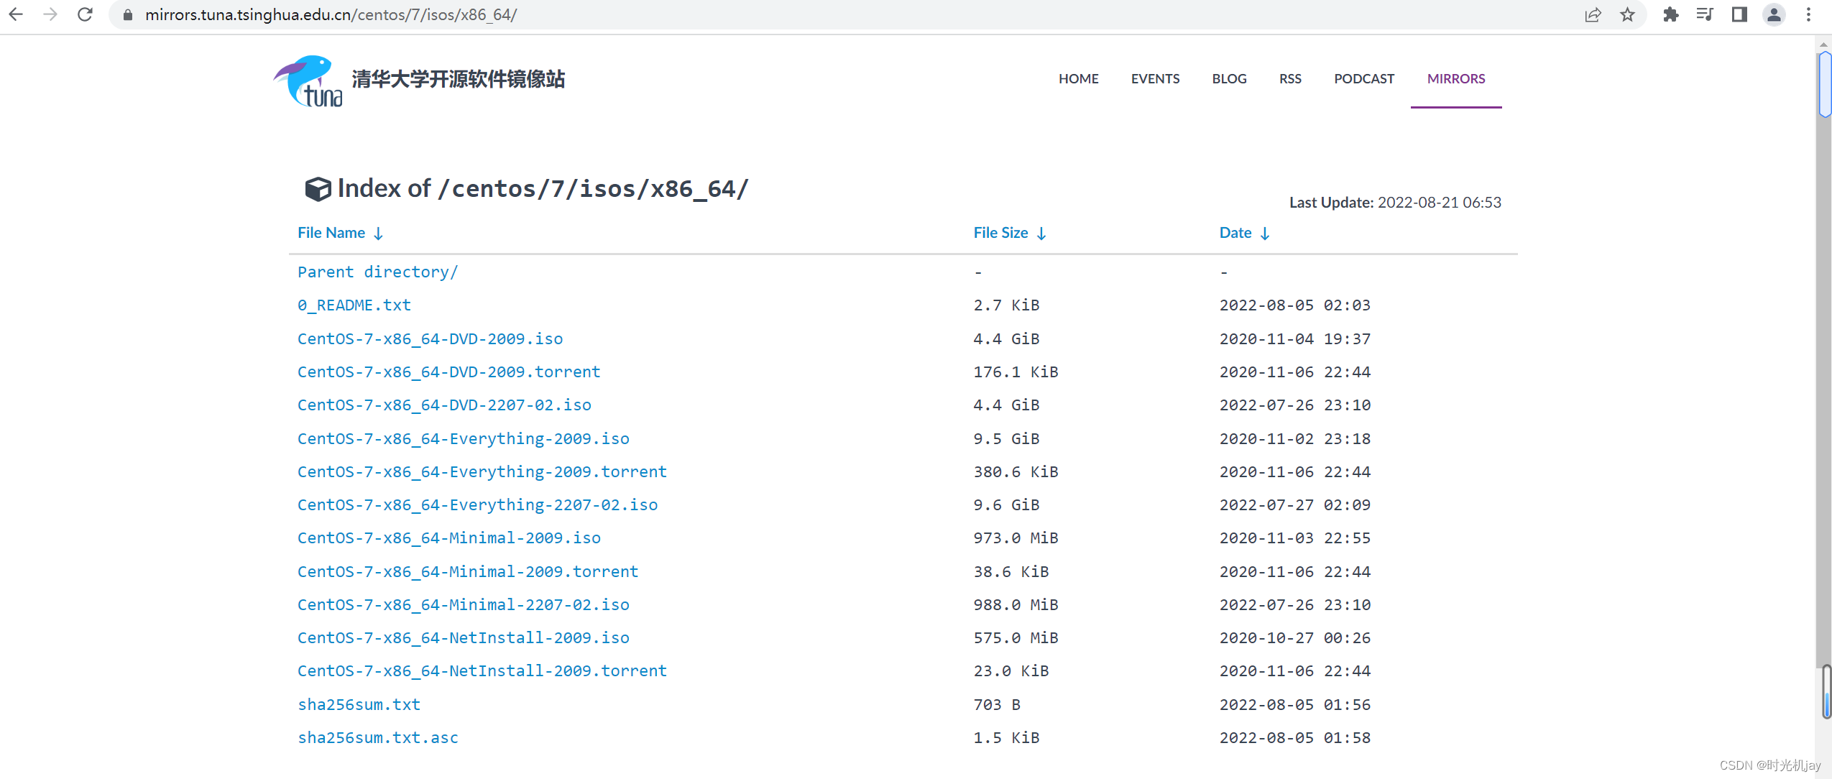Download CentOS-7-x86_64-Minimal-2009.iso
Image resolution: width=1832 pixels, height=779 pixels.
pos(448,538)
